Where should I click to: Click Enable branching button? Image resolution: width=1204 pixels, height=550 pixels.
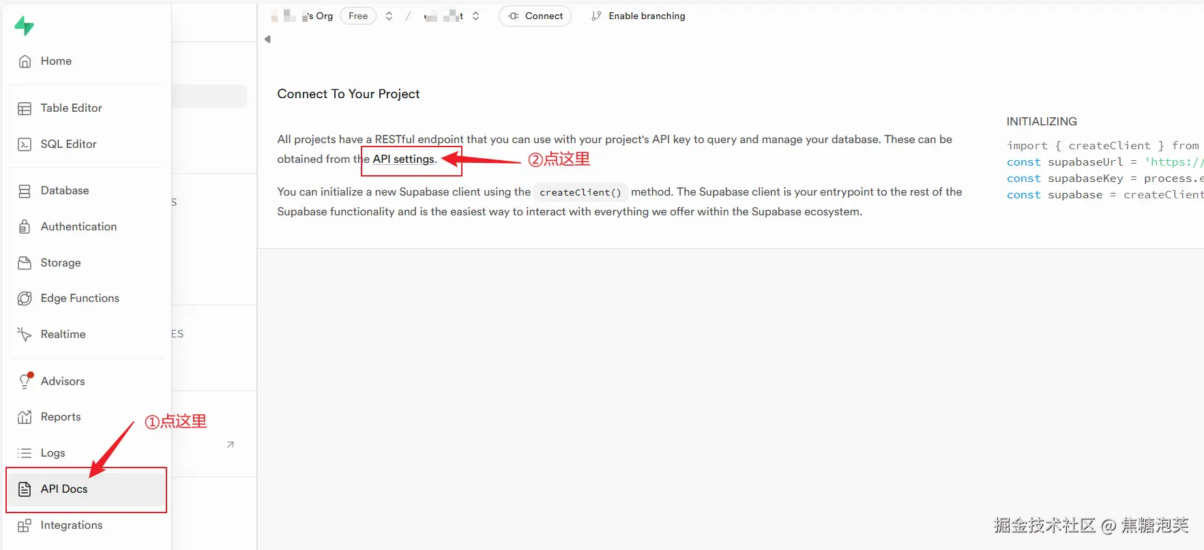(638, 16)
